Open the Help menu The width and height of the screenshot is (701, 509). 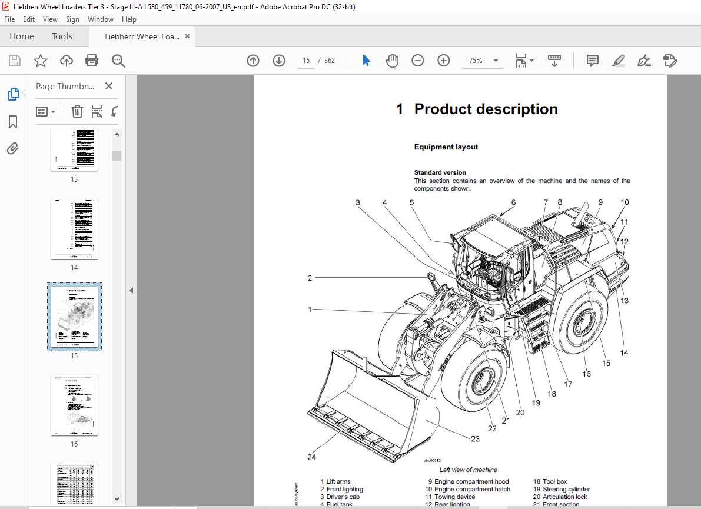[129, 19]
